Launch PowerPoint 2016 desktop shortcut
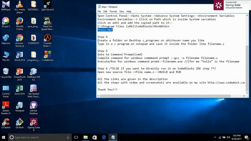This screenshot has width=251, height=141. coord(20,74)
